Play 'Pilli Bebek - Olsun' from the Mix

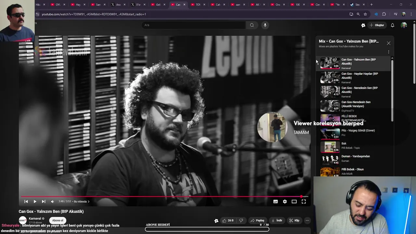point(354,172)
